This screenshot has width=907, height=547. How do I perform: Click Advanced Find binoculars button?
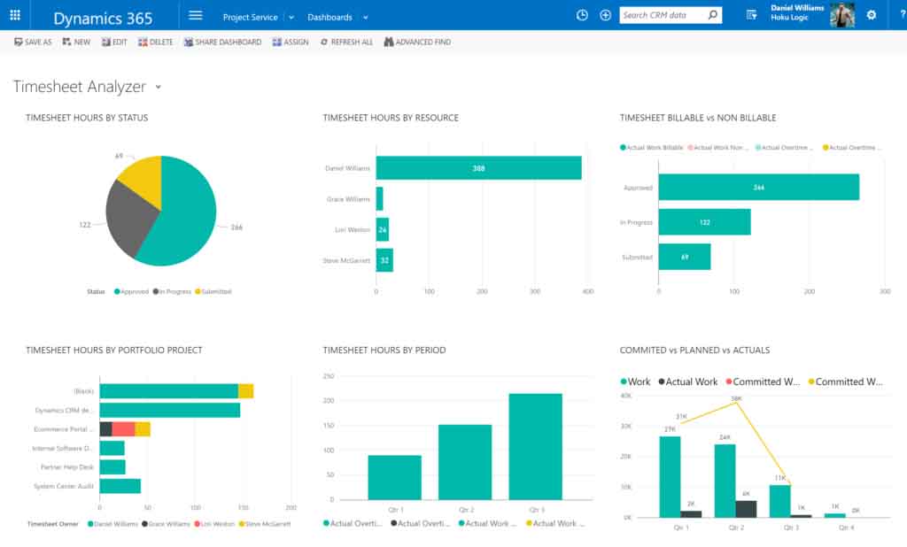(417, 42)
